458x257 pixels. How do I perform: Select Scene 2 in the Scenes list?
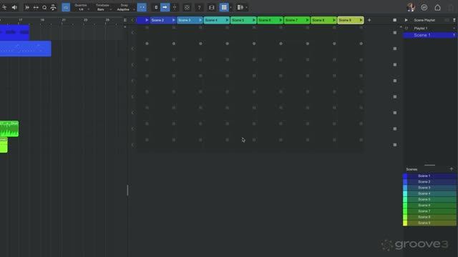429,182
